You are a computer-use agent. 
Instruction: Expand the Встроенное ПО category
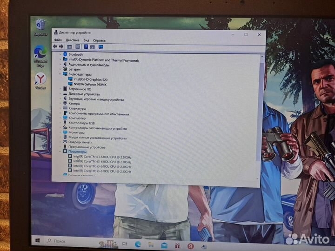coord(60,89)
